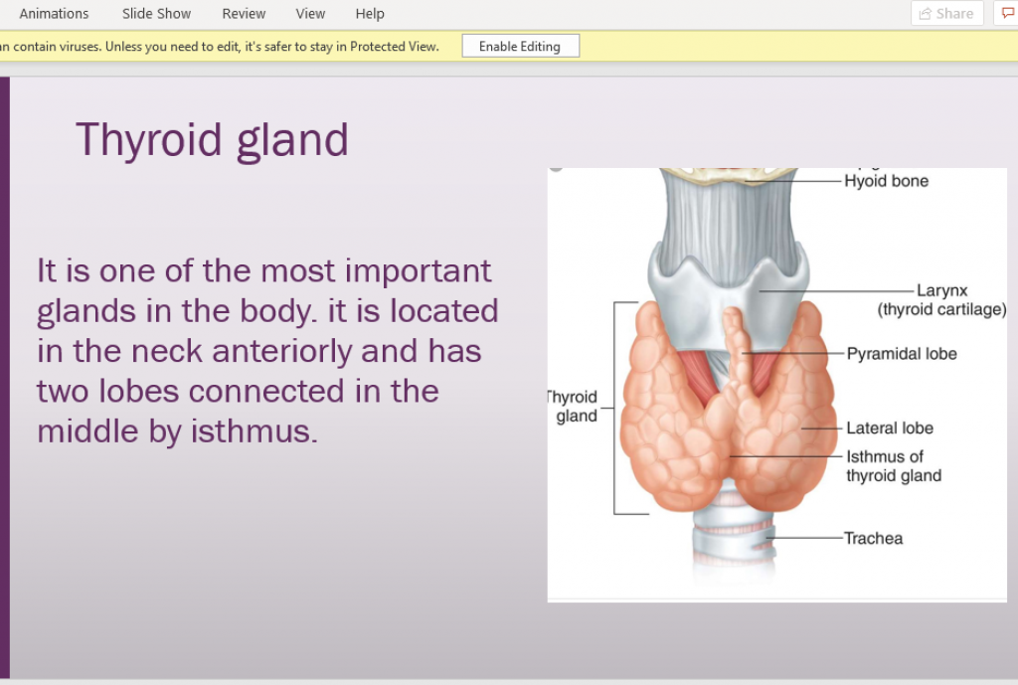The image size is (1018, 685).
Task: Click the body text paragraph about the isthmus
Action: 266,351
